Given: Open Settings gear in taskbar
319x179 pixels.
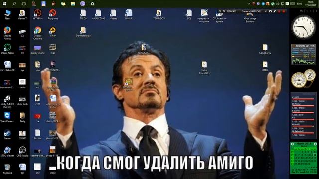Looking at the screenshot, I should [x=92, y=4].
